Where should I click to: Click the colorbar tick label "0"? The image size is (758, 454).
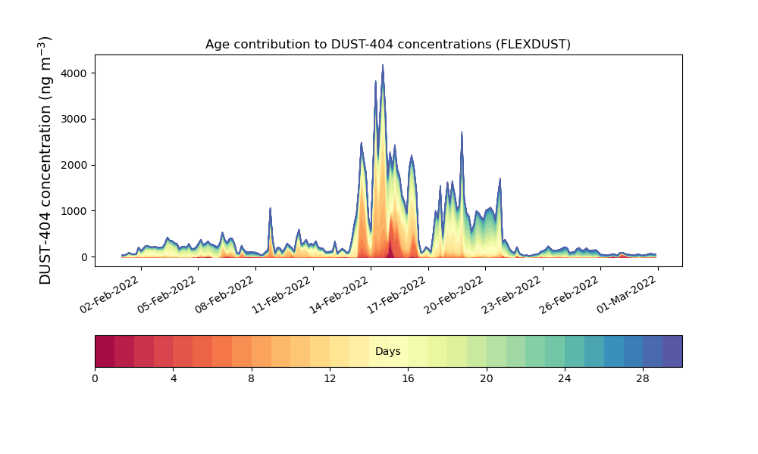click(95, 379)
